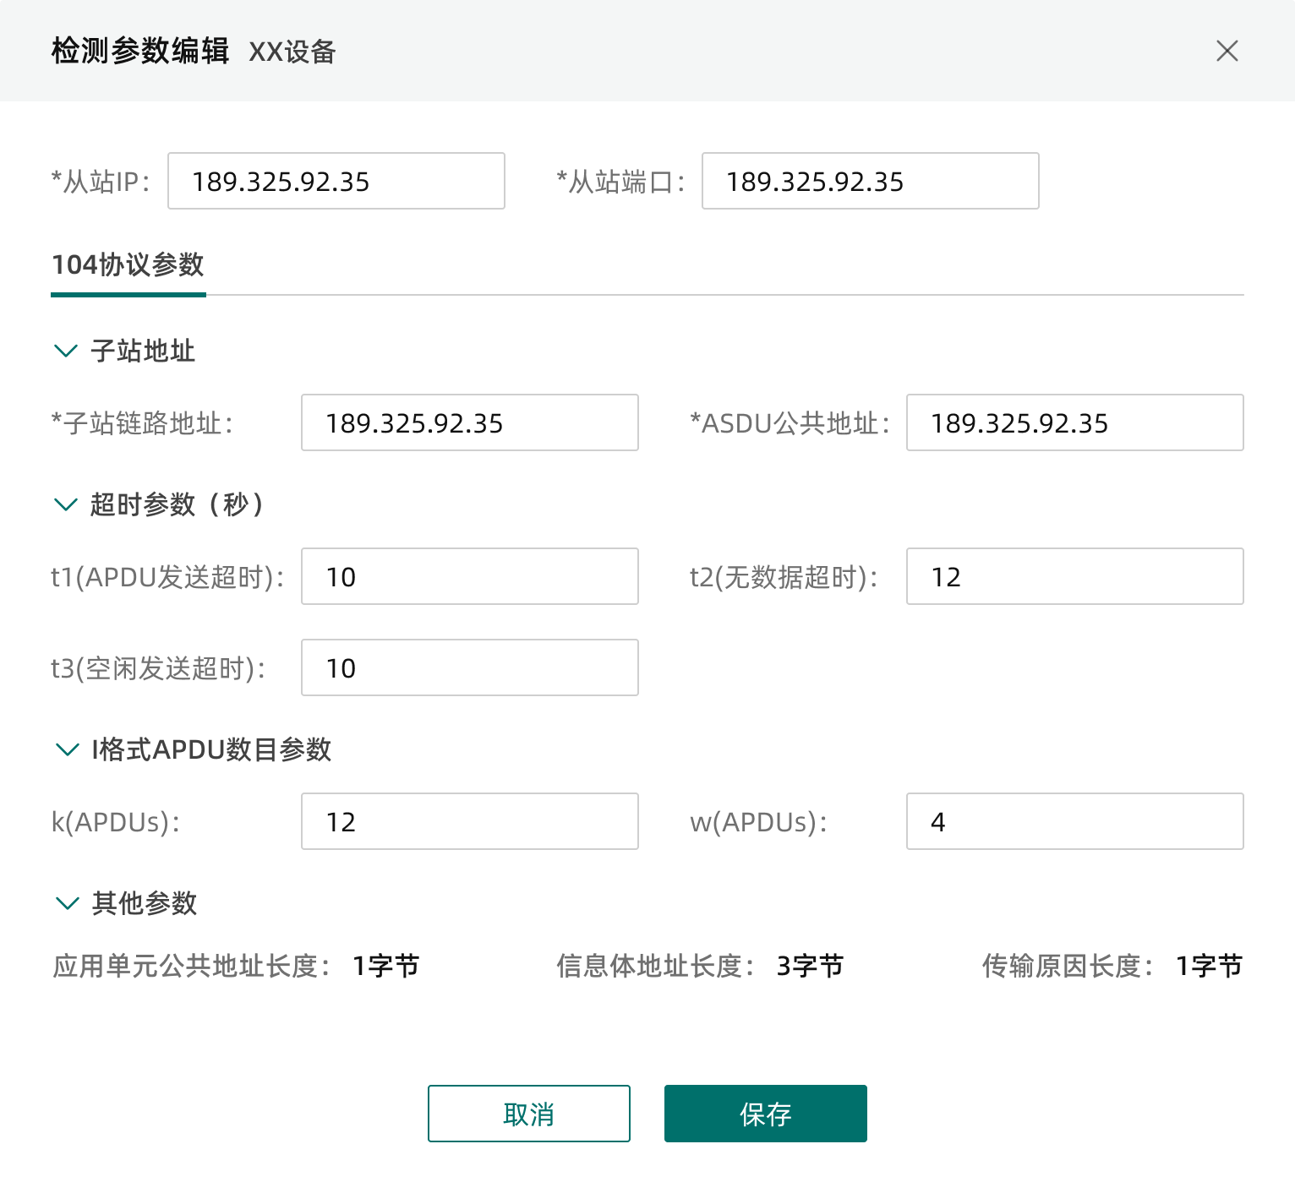Click the 取消 button
Viewport: 1295px width, 1193px height.
tap(529, 1114)
